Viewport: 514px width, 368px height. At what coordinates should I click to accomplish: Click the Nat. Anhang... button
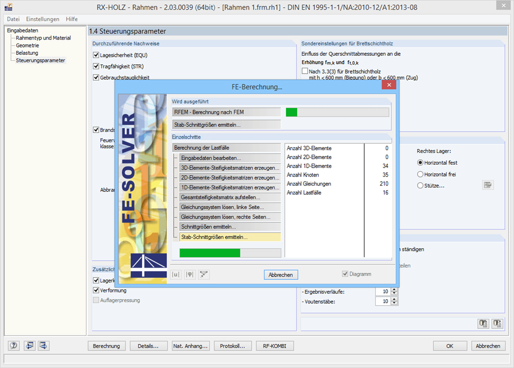pos(190,346)
